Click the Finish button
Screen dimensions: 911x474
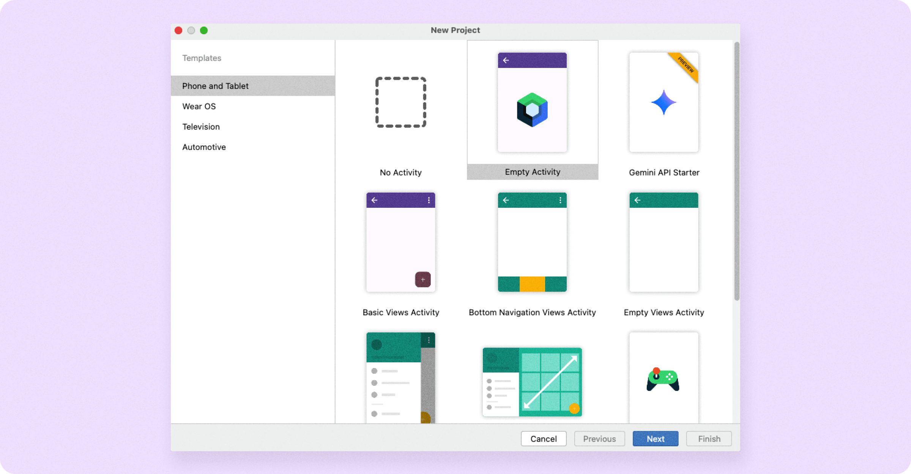pos(708,439)
